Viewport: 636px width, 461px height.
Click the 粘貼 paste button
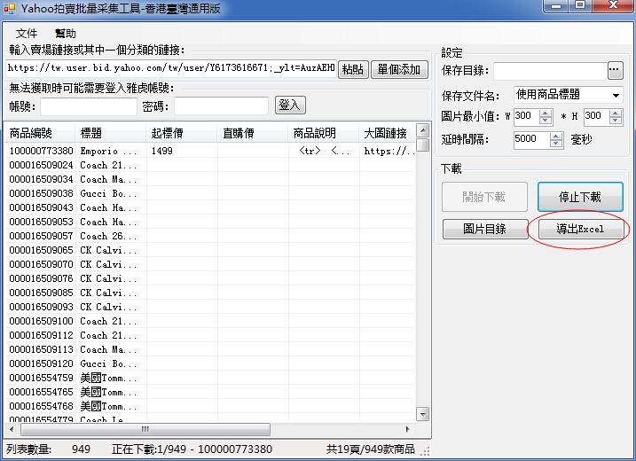pyautogui.click(x=353, y=69)
